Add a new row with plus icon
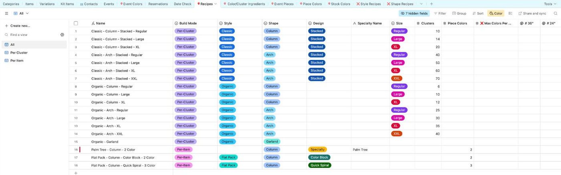This screenshot has height=175, width=561. tap(76, 173)
